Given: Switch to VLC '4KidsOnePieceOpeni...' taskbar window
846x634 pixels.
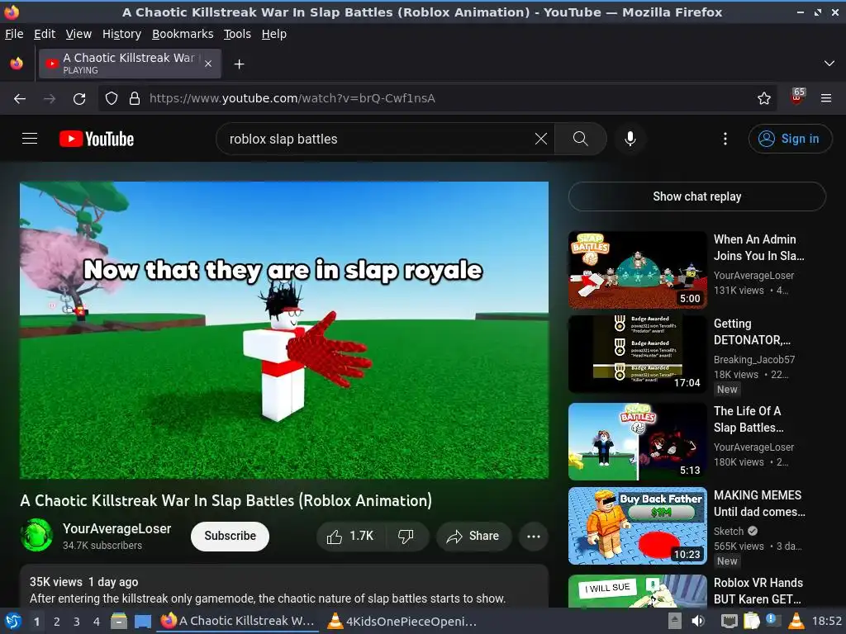Looking at the screenshot, I should [402, 621].
